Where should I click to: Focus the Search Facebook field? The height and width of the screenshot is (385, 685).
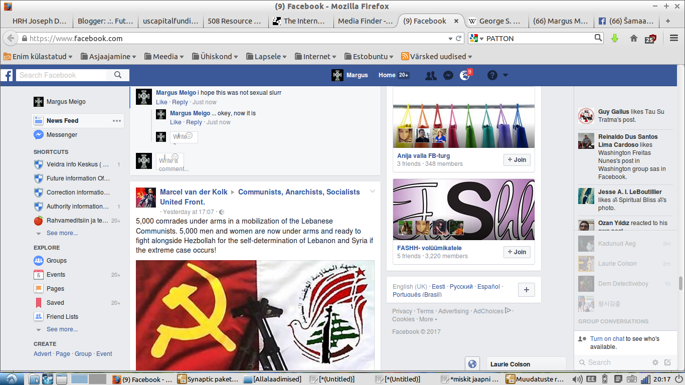tap(61, 75)
